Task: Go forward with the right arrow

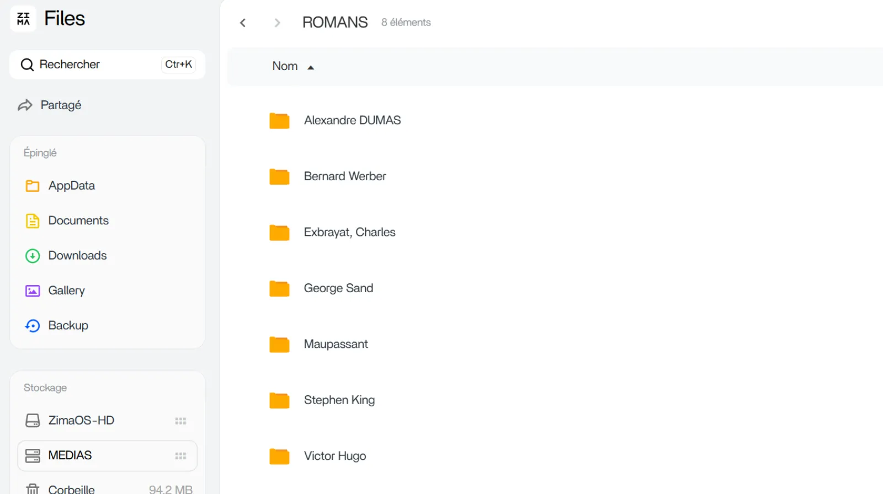Action: click(x=277, y=23)
